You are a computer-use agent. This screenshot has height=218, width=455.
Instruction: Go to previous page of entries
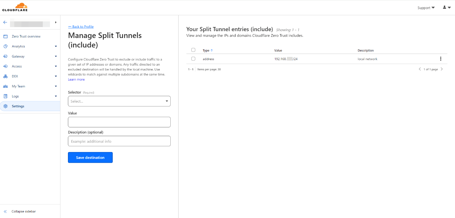[x=420, y=69]
